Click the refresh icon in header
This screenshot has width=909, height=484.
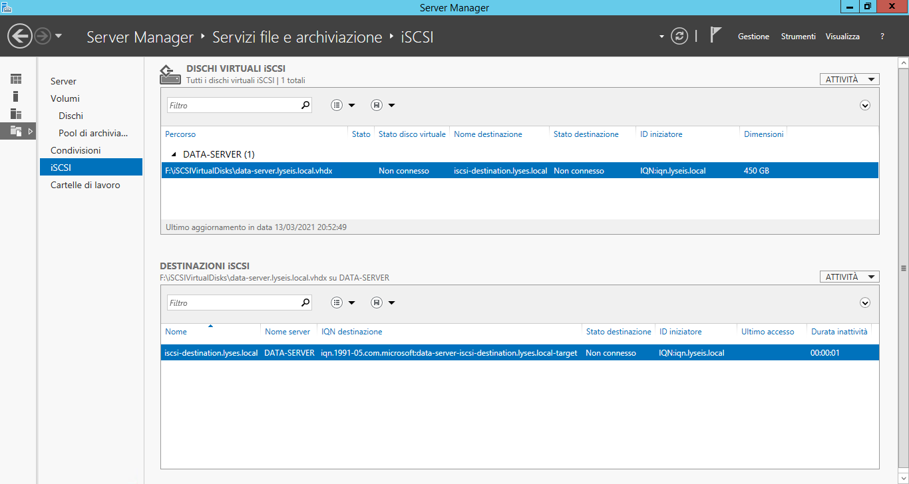coord(679,36)
